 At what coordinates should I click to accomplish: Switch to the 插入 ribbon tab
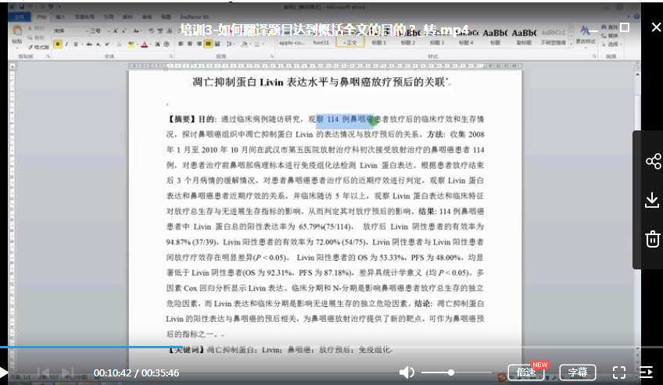(x=60, y=16)
